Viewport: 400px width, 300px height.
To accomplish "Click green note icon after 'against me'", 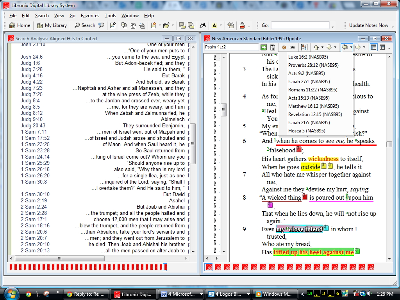I will click(x=358, y=251).
